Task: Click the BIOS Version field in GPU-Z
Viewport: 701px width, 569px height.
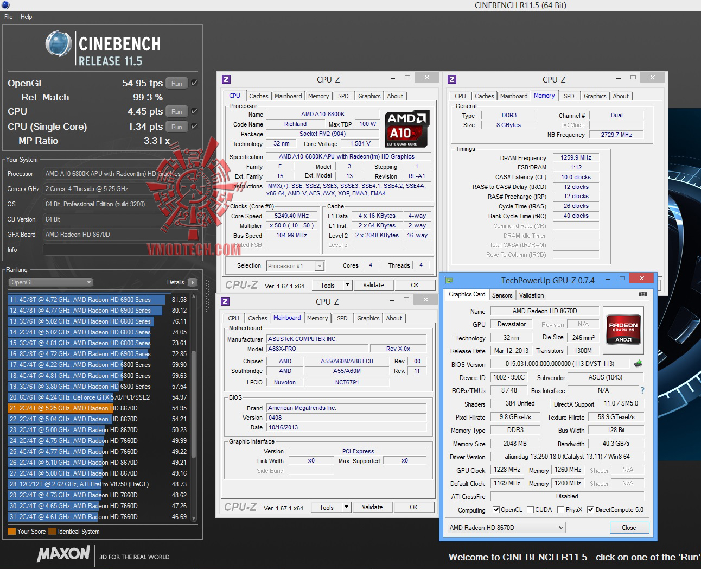Action: 560,364
